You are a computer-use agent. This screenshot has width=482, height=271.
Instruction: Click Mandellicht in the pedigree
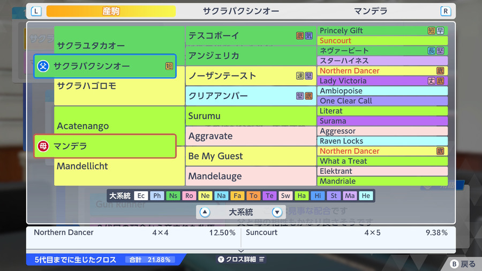[82, 166]
